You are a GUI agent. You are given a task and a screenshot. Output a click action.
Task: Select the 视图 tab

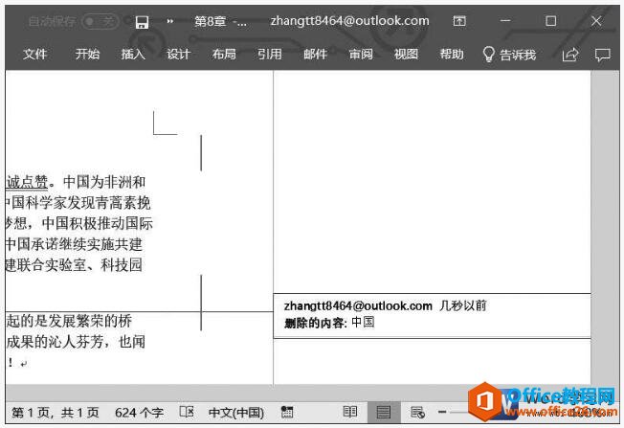[x=406, y=54]
